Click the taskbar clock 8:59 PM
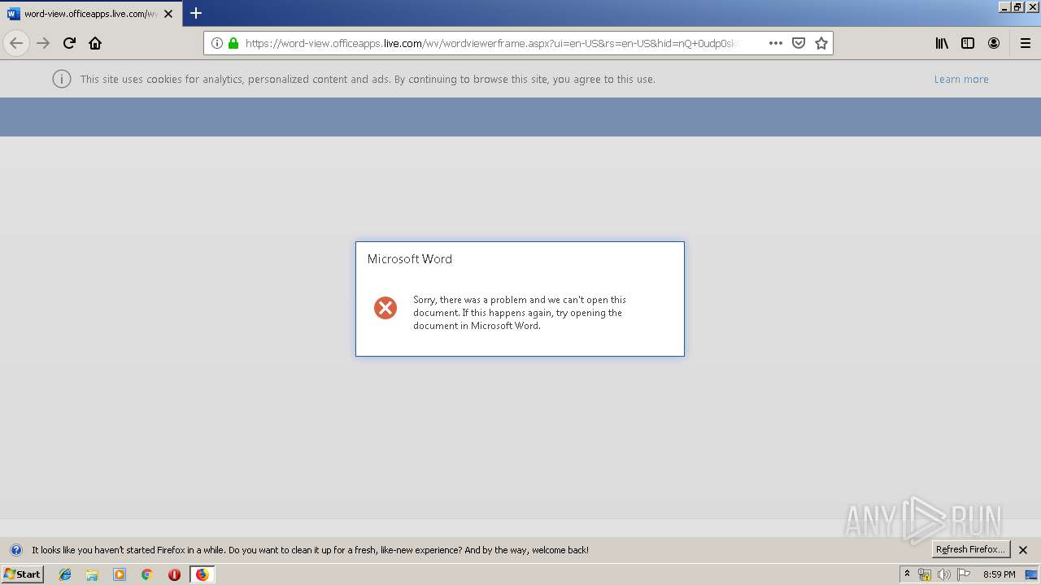 tap(999, 574)
